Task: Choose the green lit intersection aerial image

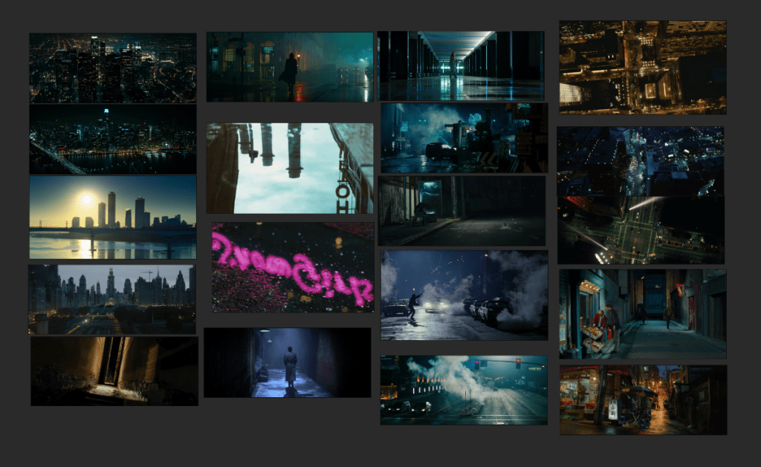Action: (641, 230)
